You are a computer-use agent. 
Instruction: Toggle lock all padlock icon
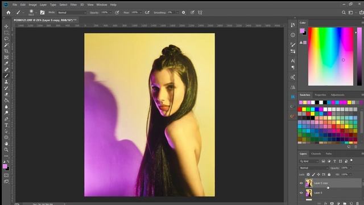pos(329,175)
